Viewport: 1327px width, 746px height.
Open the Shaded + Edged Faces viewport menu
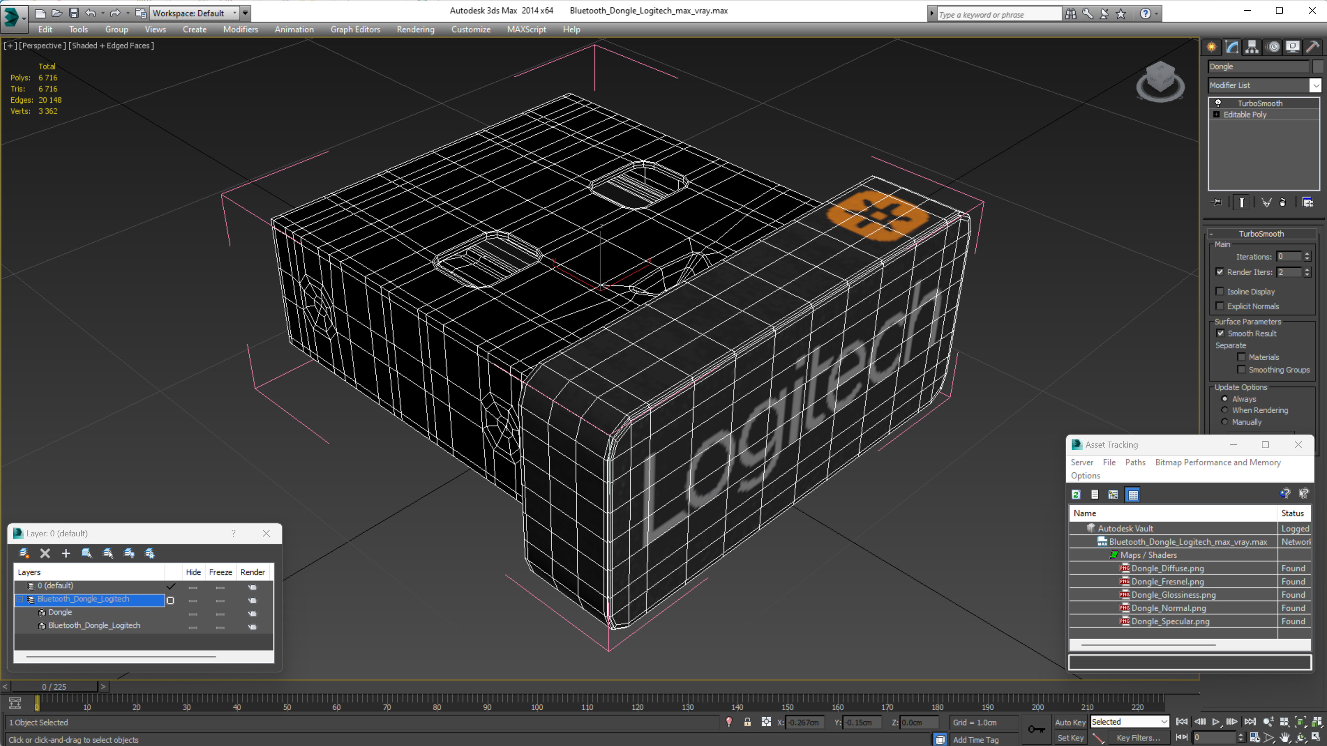pos(111,45)
